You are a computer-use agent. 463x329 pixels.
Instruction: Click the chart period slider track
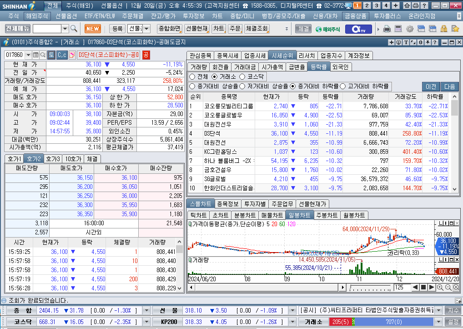(370, 287)
